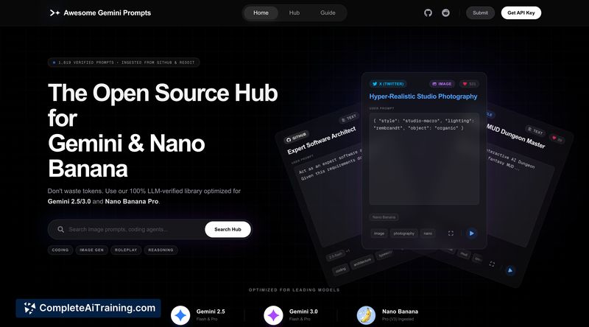The height and width of the screenshot is (327, 589).
Task: Toggle the CODING filter chip
Action: (x=60, y=250)
